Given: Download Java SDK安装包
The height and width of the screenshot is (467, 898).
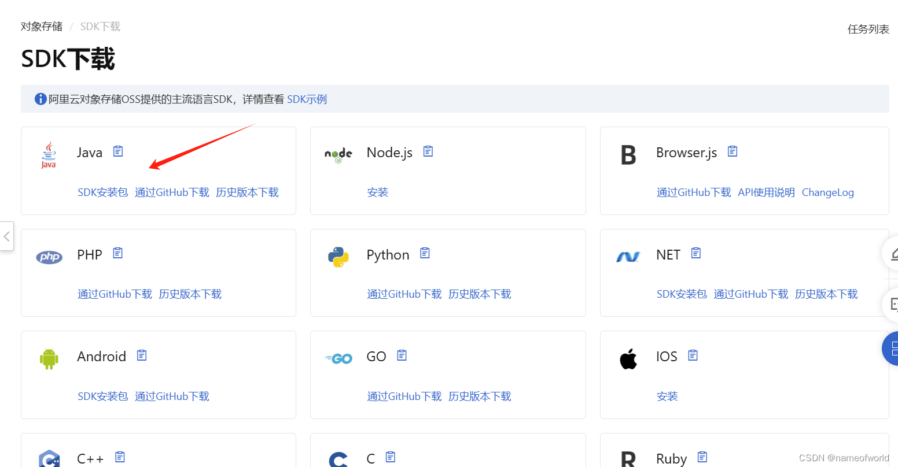Looking at the screenshot, I should (103, 192).
